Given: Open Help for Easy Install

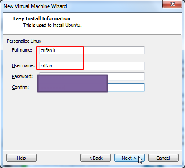Looking at the screenshot, I should tap(21, 158).
